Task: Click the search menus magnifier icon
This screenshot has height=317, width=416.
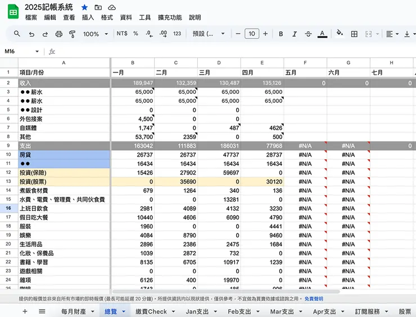Action: tap(17, 34)
